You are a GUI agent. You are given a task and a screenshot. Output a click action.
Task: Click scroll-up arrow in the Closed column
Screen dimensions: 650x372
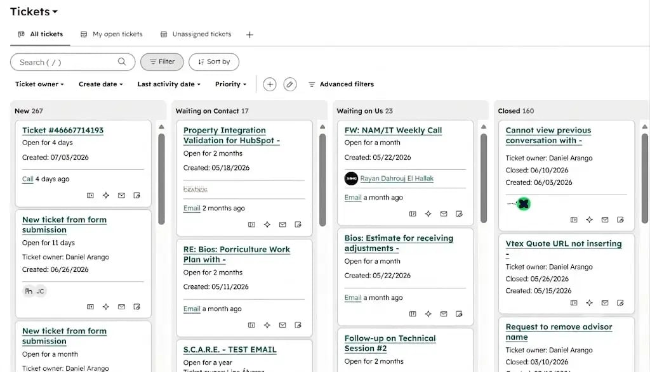click(645, 127)
